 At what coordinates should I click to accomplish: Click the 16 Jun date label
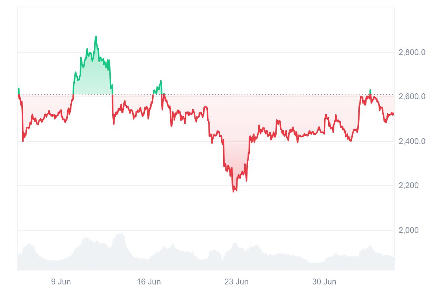click(x=149, y=282)
